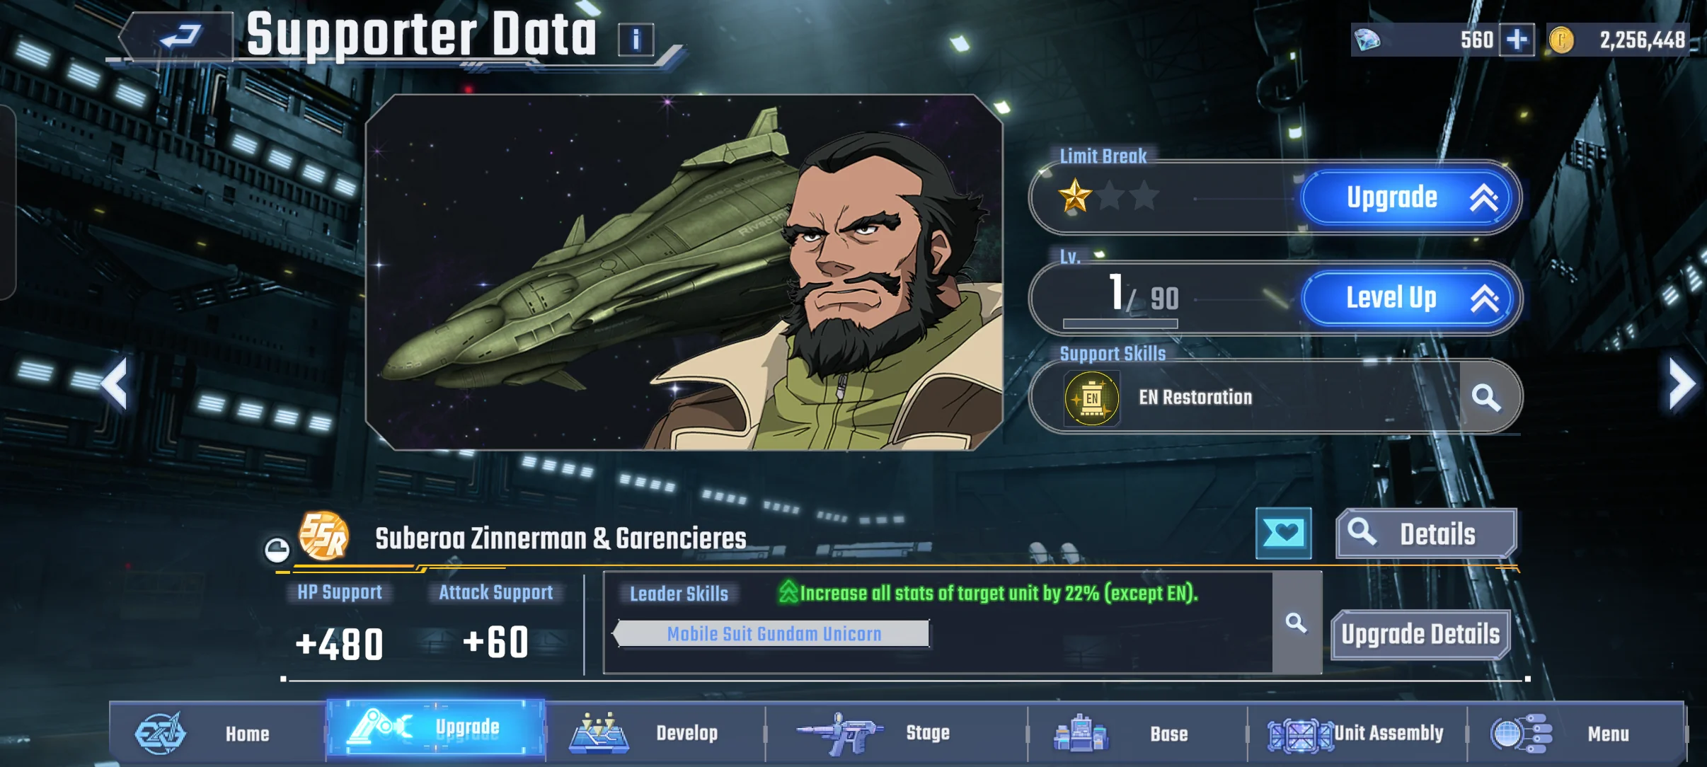Click the Limit Break Upgrade button
The image size is (1707, 767).
coord(1408,198)
